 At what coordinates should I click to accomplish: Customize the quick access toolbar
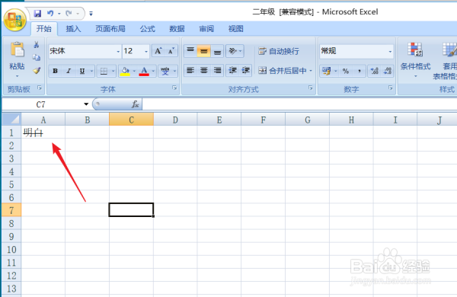click(x=91, y=14)
